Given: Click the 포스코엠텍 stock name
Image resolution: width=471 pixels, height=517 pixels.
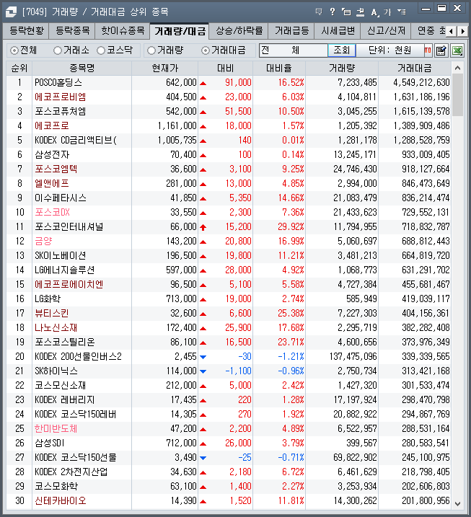Looking at the screenshot, I should coord(56,169).
